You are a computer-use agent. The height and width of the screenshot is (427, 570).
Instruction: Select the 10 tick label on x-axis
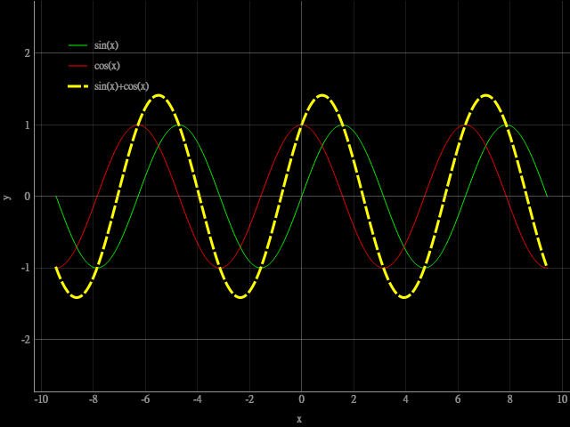[562, 400]
